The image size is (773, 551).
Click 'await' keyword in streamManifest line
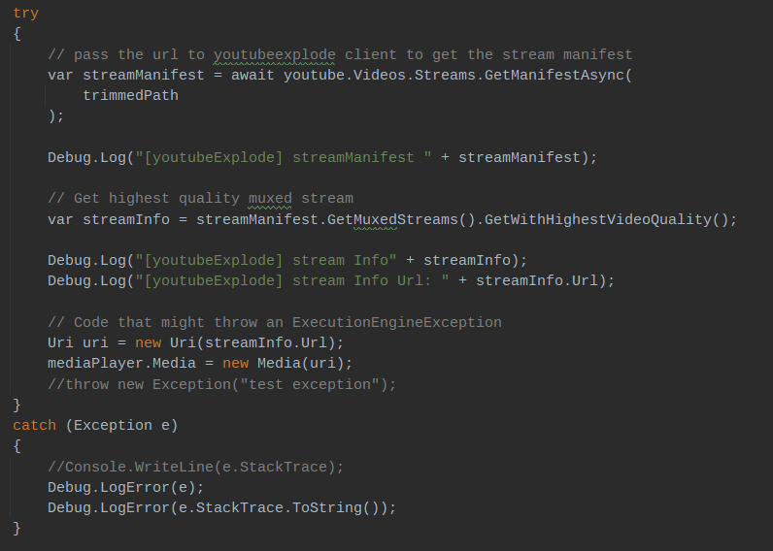(x=252, y=76)
